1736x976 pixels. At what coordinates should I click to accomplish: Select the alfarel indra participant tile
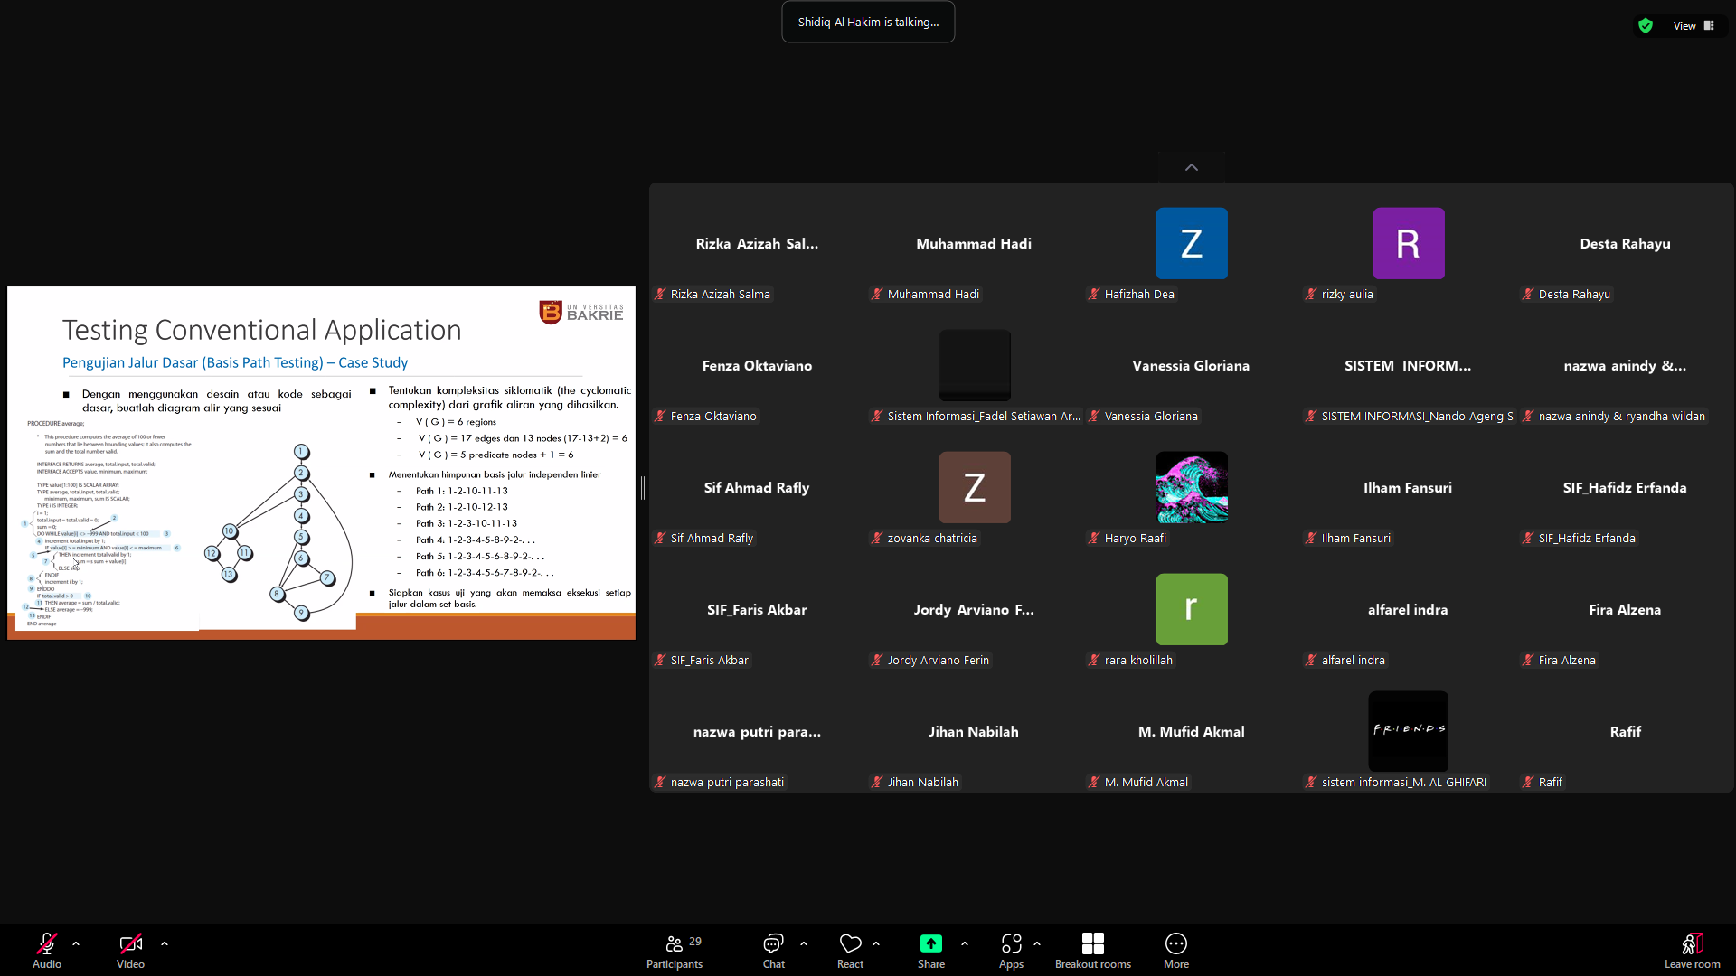click(1408, 610)
